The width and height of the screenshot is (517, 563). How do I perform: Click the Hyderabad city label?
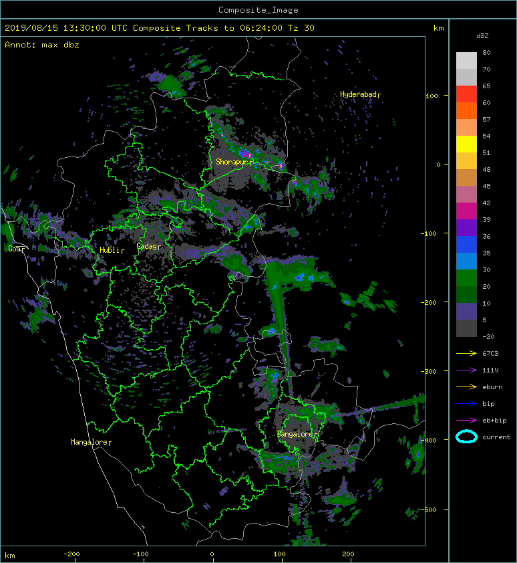tap(359, 94)
